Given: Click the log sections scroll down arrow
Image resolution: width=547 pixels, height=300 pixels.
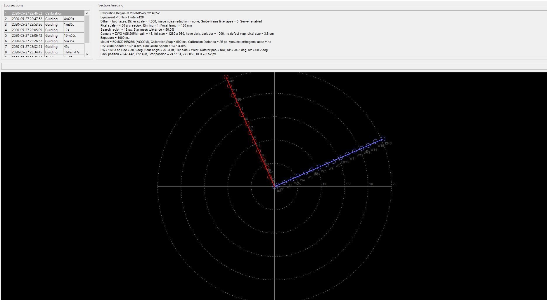Looking at the screenshot, I should [x=87, y=54].
